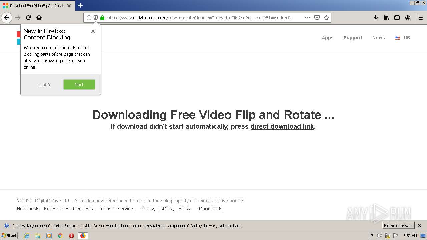Open the News menu item
This screenshot has height=240, width=427.
379,38
